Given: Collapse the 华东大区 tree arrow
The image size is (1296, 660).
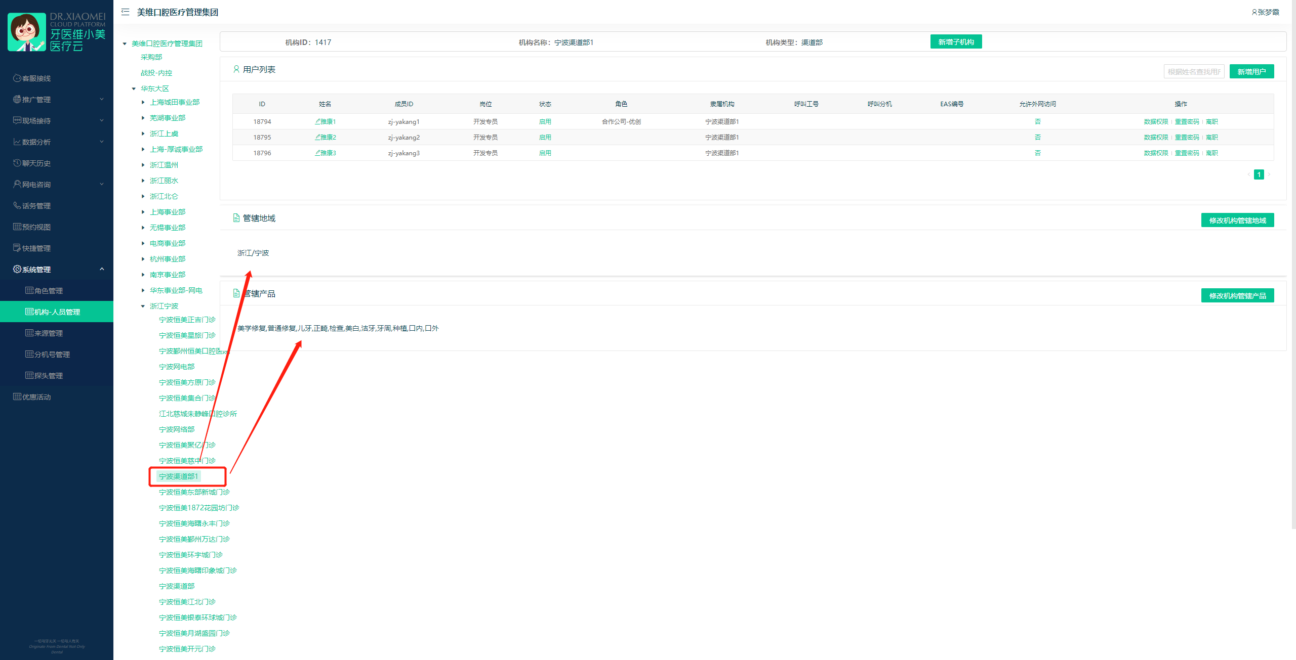Looking at the screenshot, I should [x=134, y=89].
